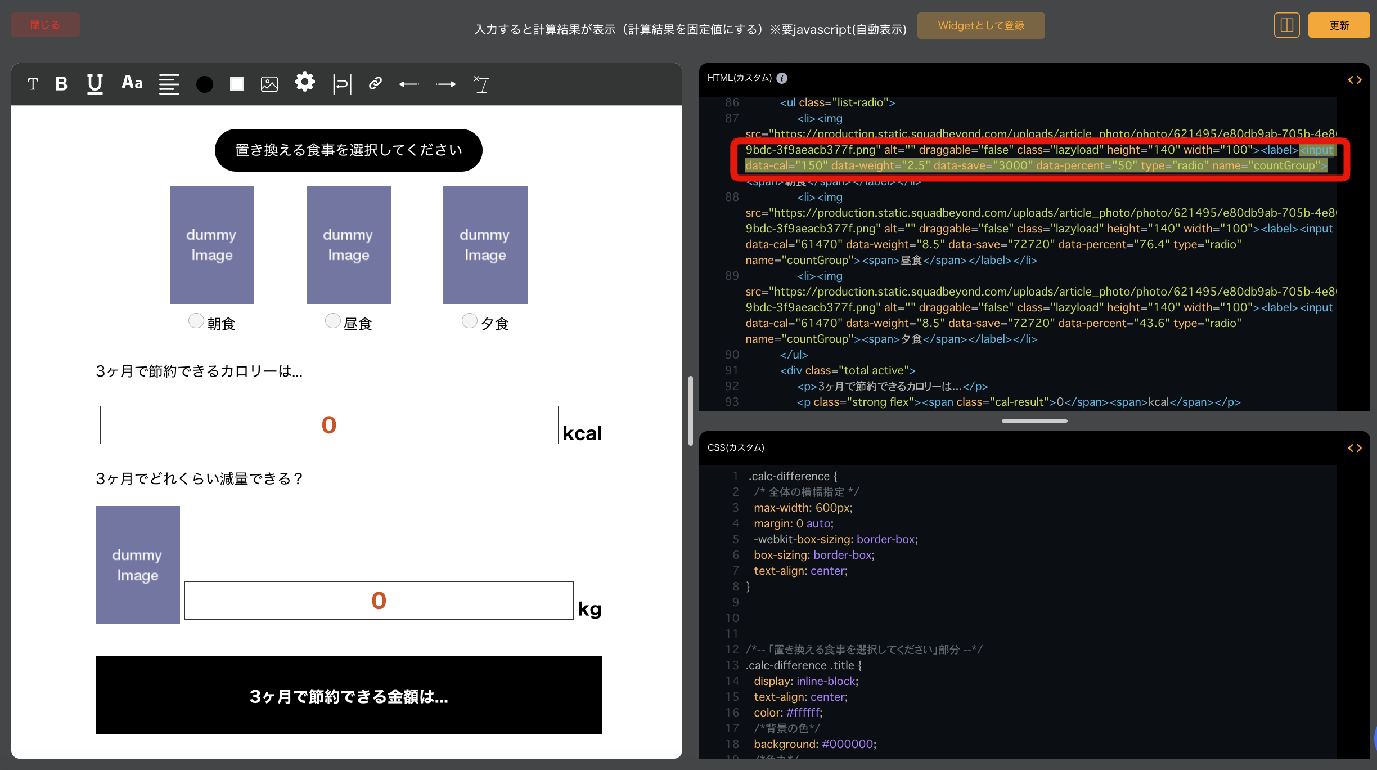This screenshot has height=770, width=1377.
Task: Click the divider handle between HTML and CSS panels
Action: (x=1034, y=421)
